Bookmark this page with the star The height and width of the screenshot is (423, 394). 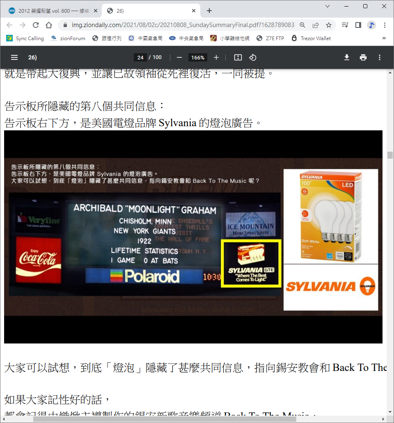tap(329, 25)
